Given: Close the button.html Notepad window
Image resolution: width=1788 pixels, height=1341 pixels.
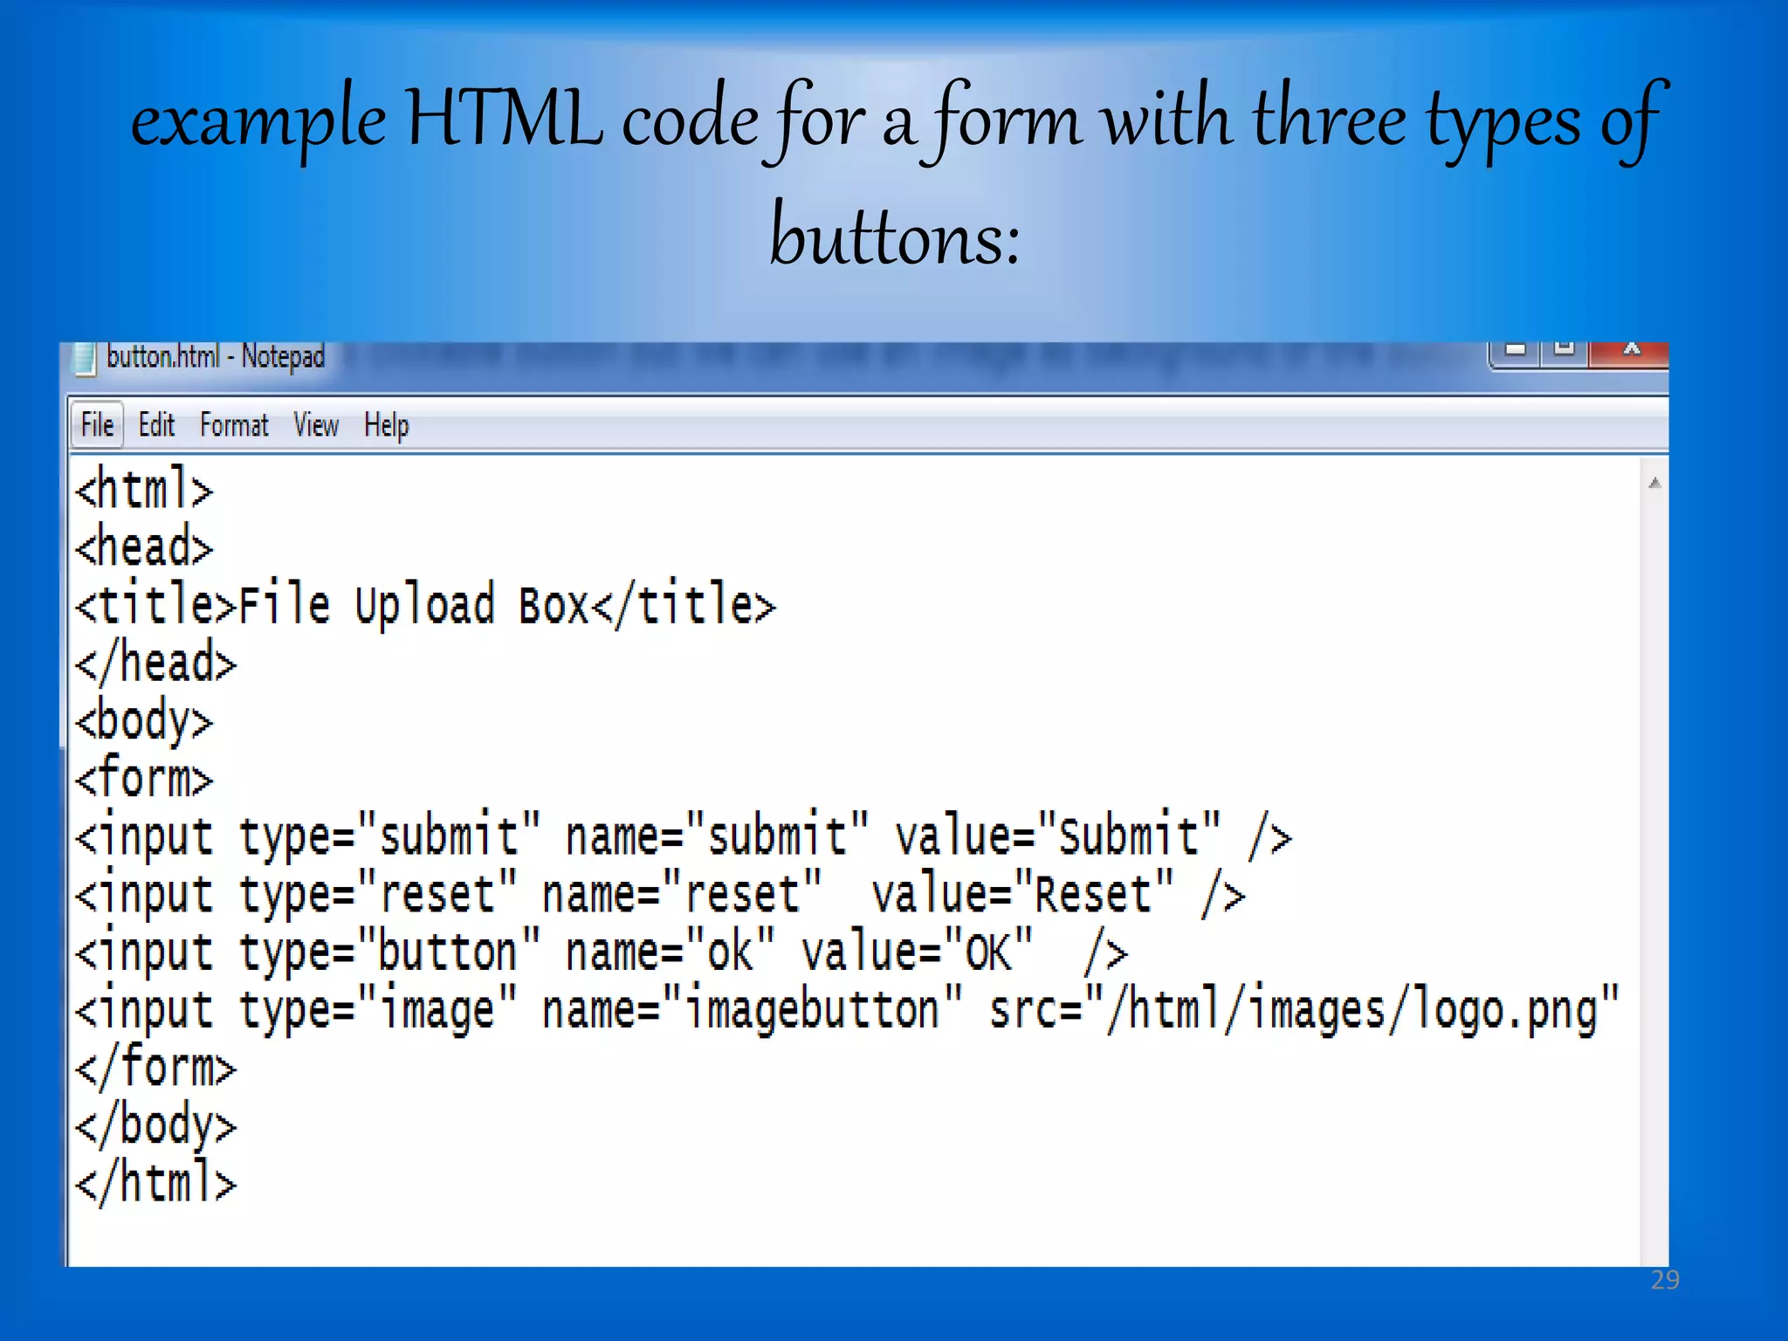Looking at the screenshot, I should coord(1629,352).
